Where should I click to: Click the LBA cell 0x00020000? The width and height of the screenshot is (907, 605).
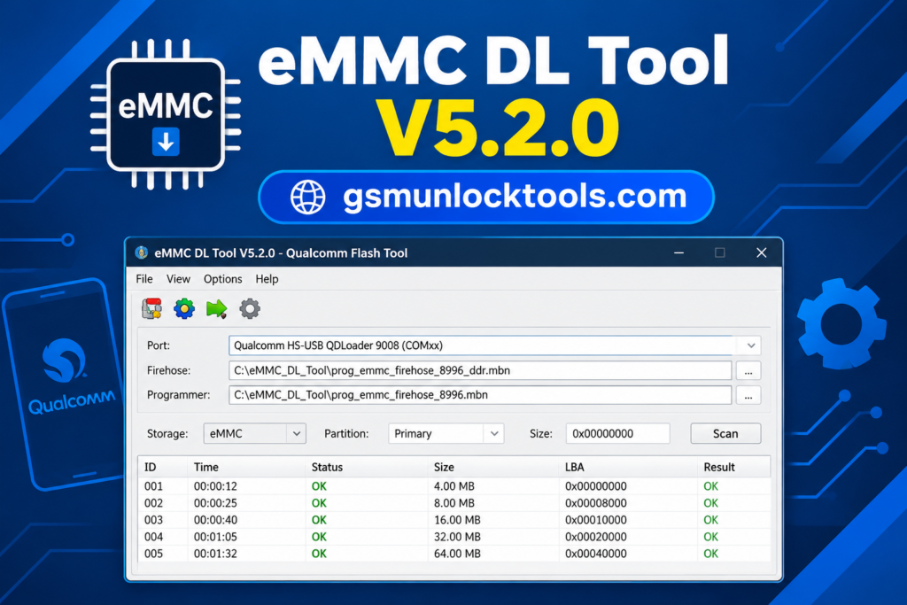pos(596,536)
